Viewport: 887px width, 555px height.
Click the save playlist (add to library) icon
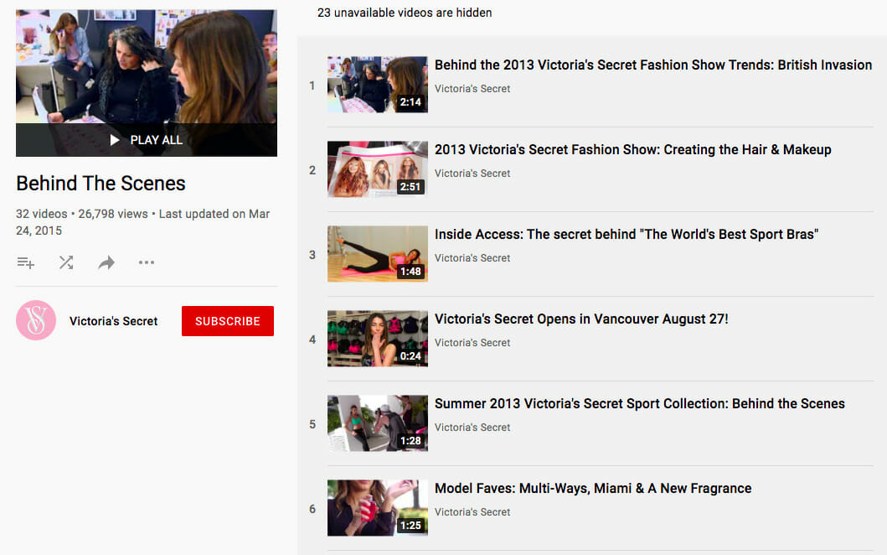pos(25,262)
